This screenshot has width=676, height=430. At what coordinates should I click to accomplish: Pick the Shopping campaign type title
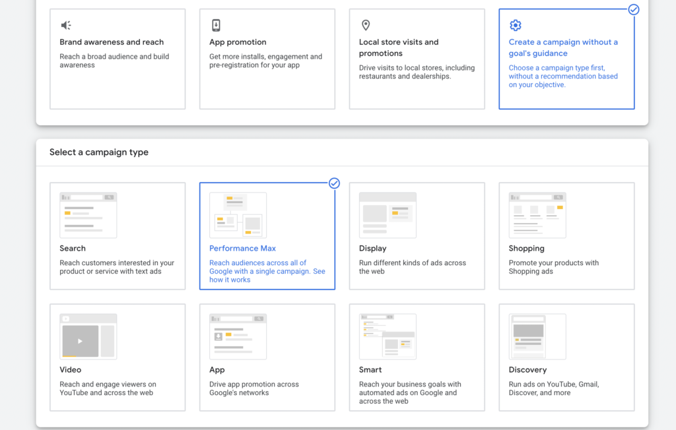pos(526,249)
